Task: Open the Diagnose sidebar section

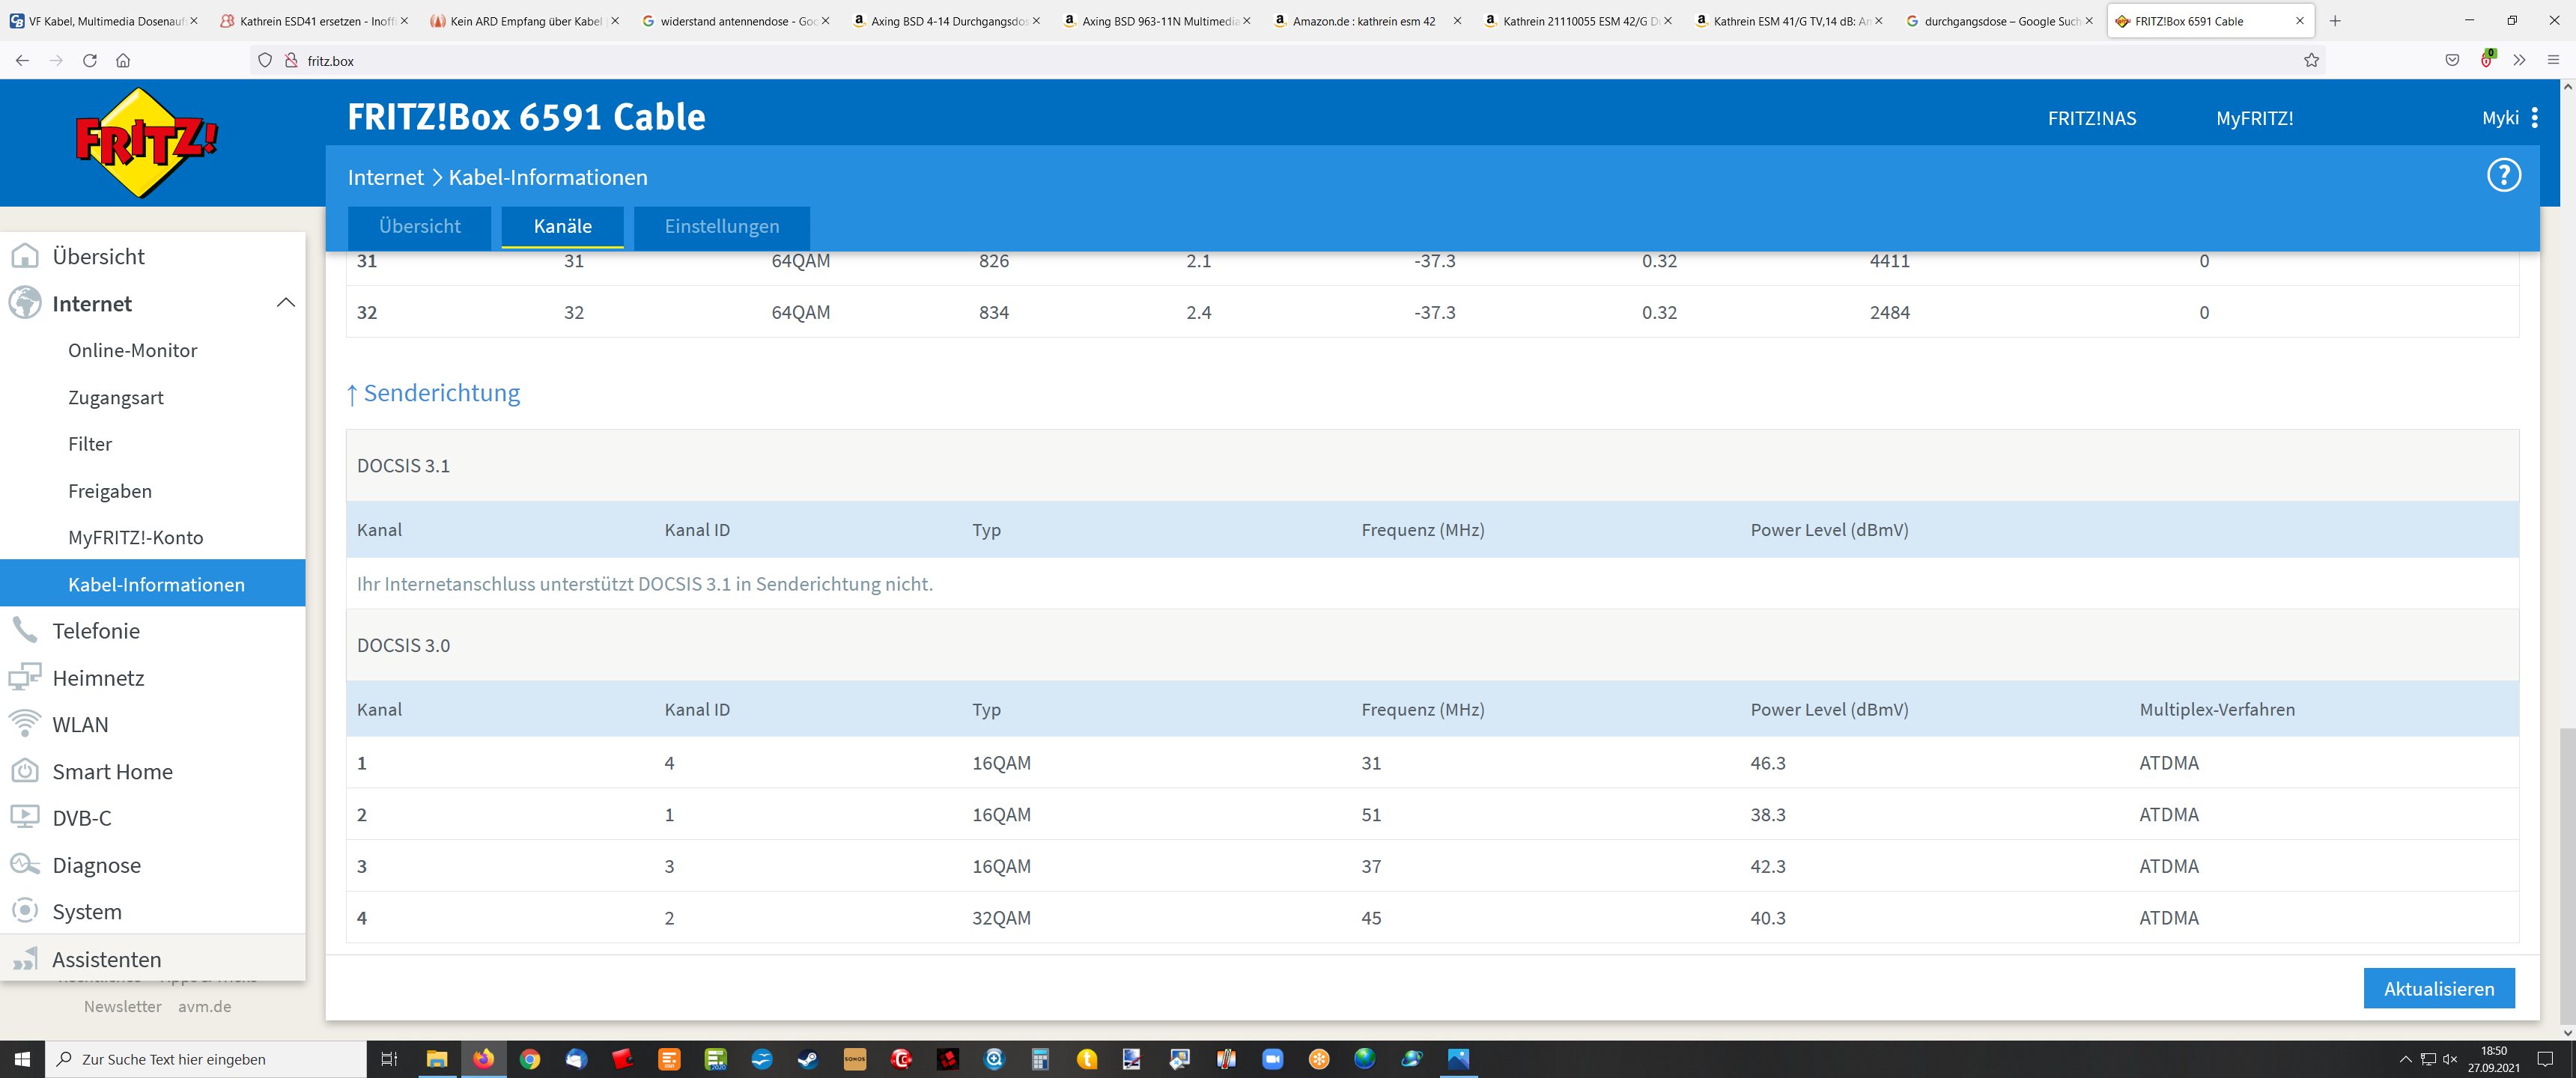Action: click(96, 865)
